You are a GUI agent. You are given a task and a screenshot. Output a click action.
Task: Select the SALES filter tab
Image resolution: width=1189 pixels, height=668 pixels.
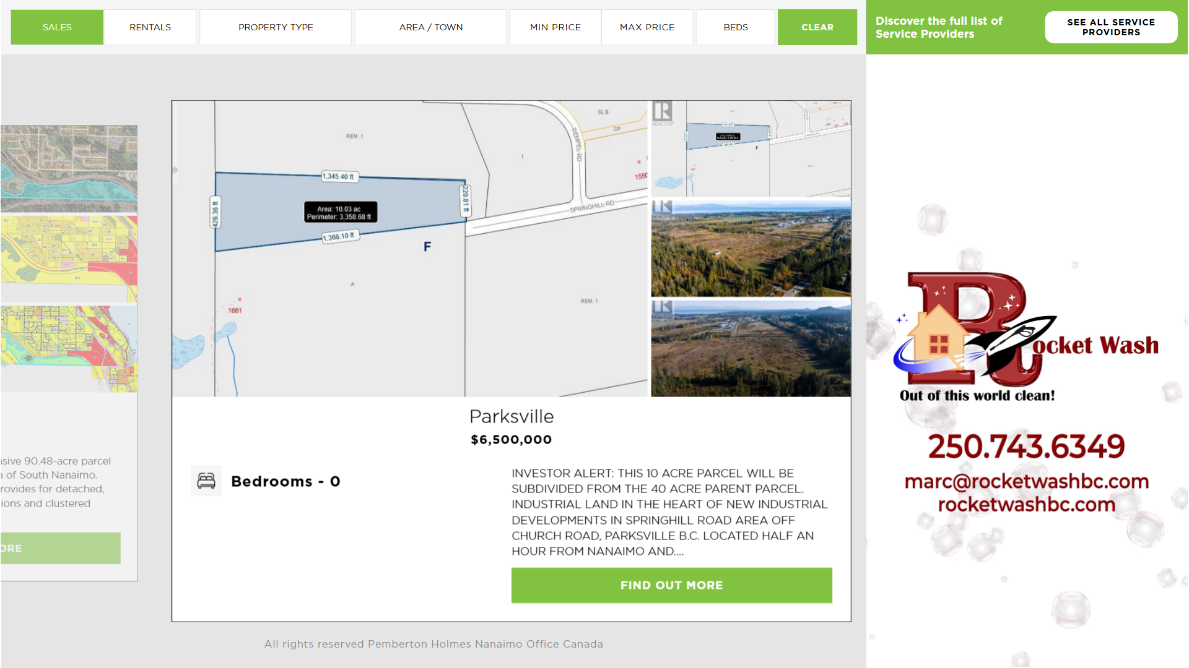click(x=57, y=27)
